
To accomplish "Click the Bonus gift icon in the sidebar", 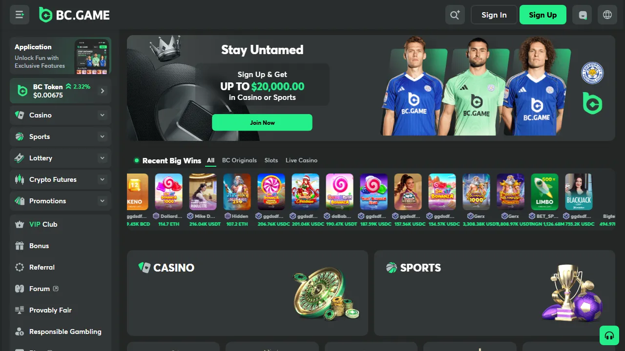I will [20, 246].
